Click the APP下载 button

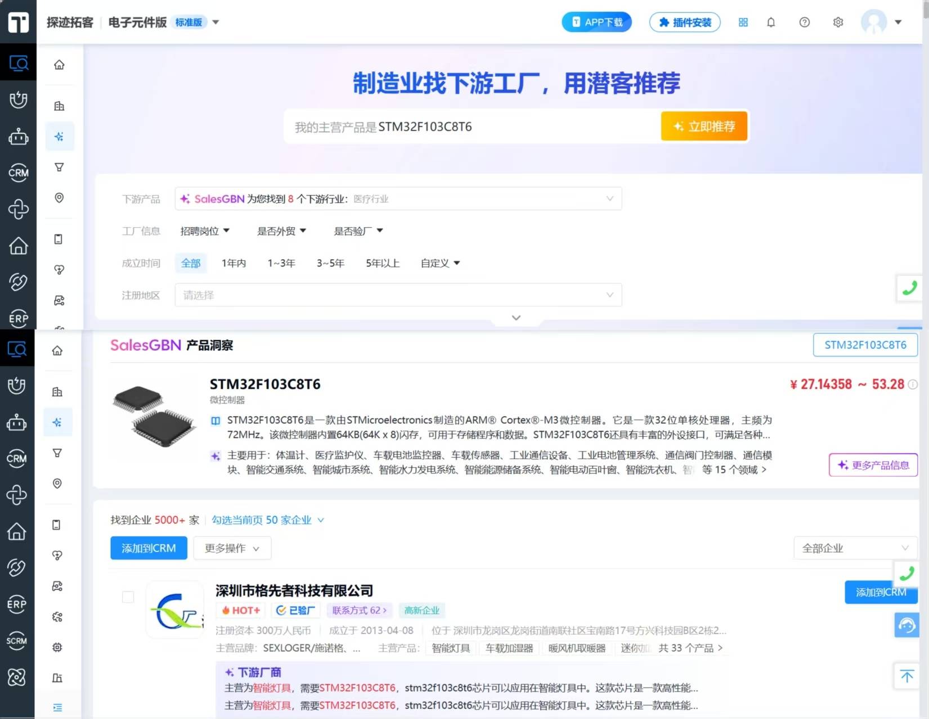(596, 22)
